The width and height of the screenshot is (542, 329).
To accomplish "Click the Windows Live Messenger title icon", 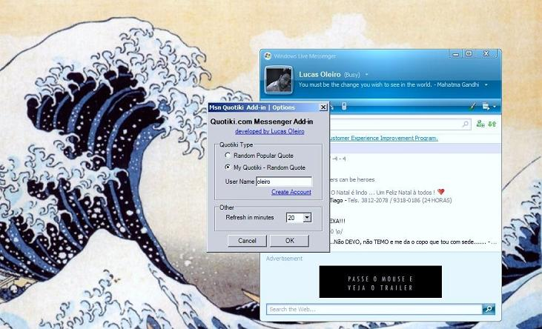I will point(268,56).
